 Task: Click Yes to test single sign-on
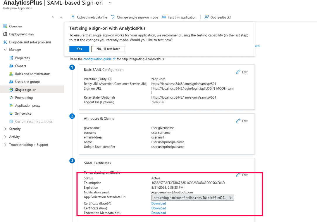point(79,49)
